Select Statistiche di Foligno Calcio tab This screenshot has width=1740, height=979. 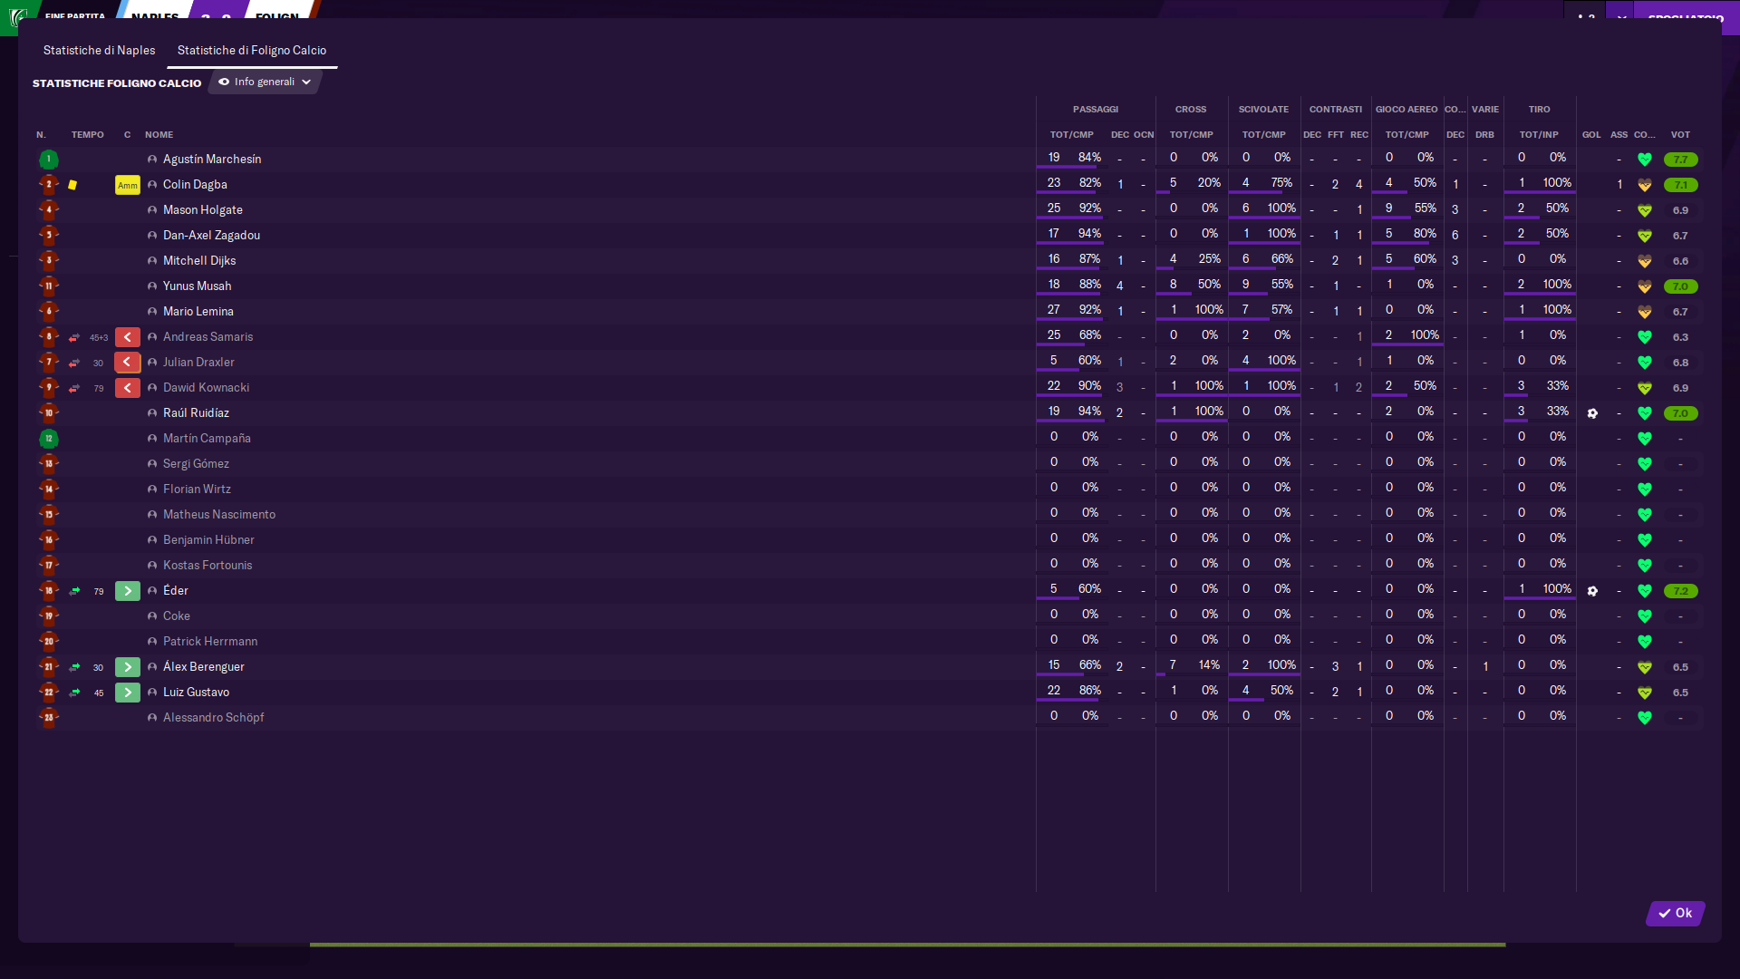251,50
